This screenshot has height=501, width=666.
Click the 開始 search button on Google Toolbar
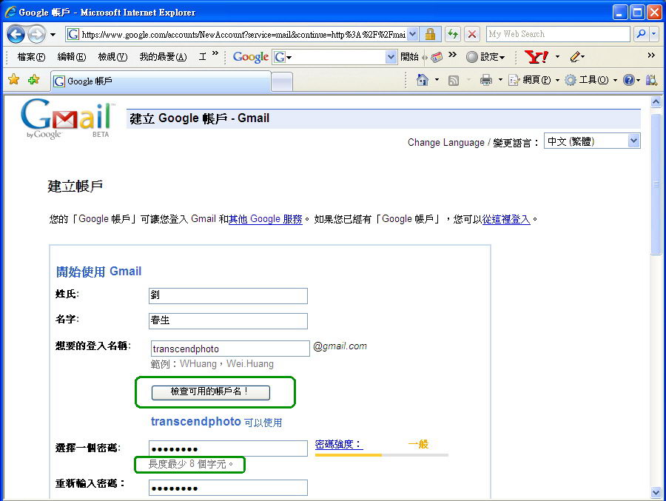[409, 56]
